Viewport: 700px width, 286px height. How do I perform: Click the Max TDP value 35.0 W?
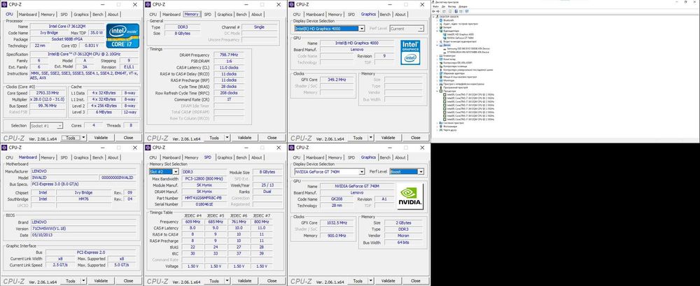[x=95, y=33]
